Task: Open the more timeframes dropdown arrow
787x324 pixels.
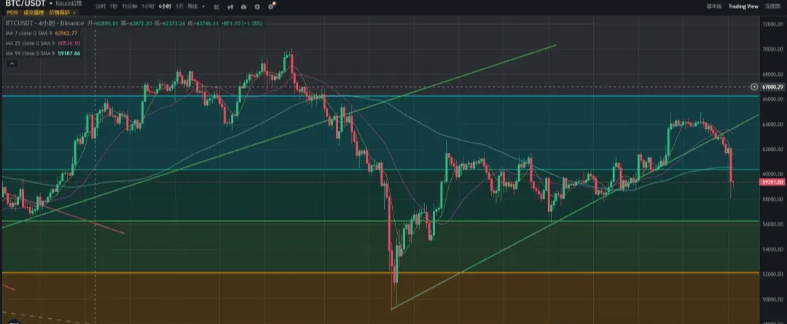Action: coord(203,7)
